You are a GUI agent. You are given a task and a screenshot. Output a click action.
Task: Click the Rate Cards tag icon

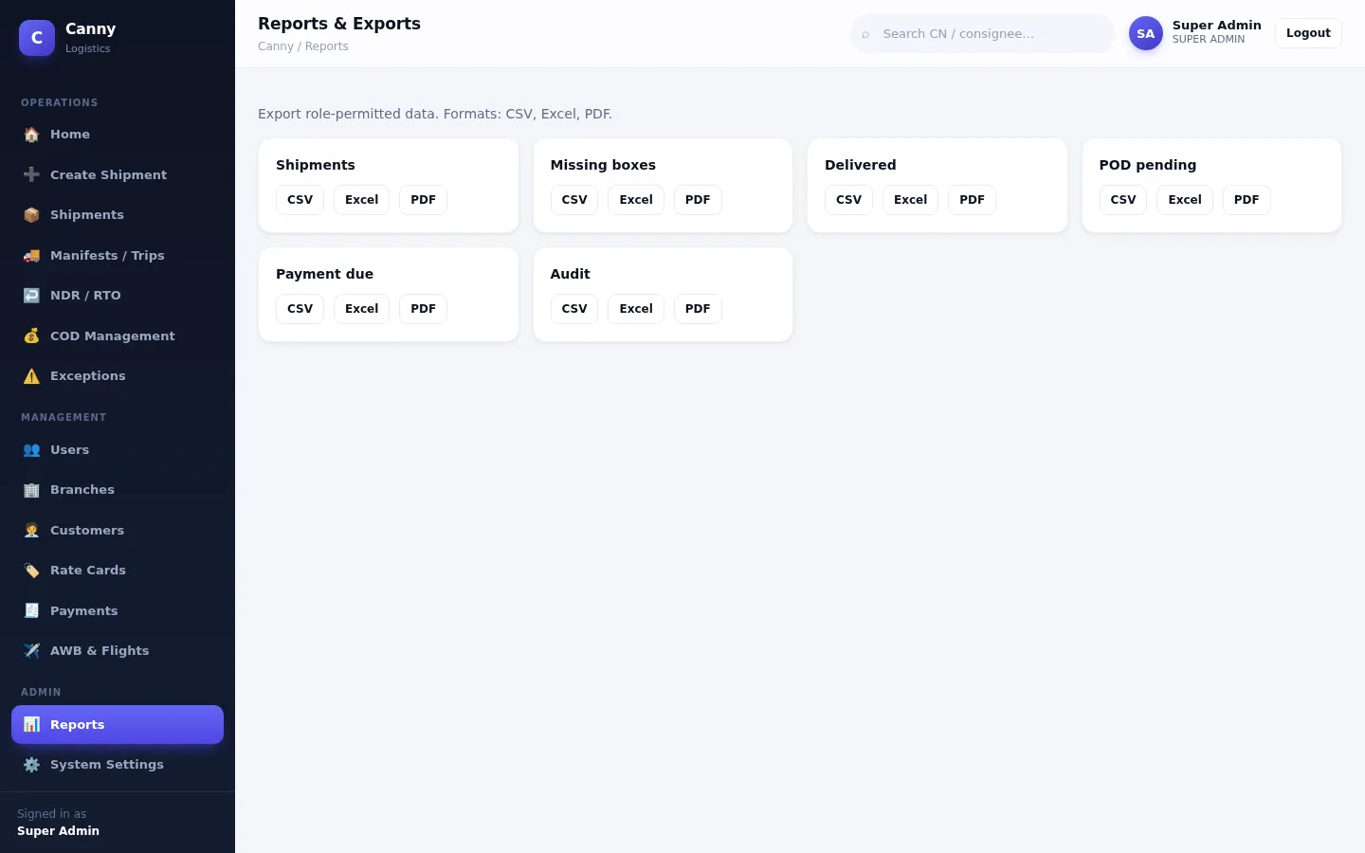coord(31,571)
